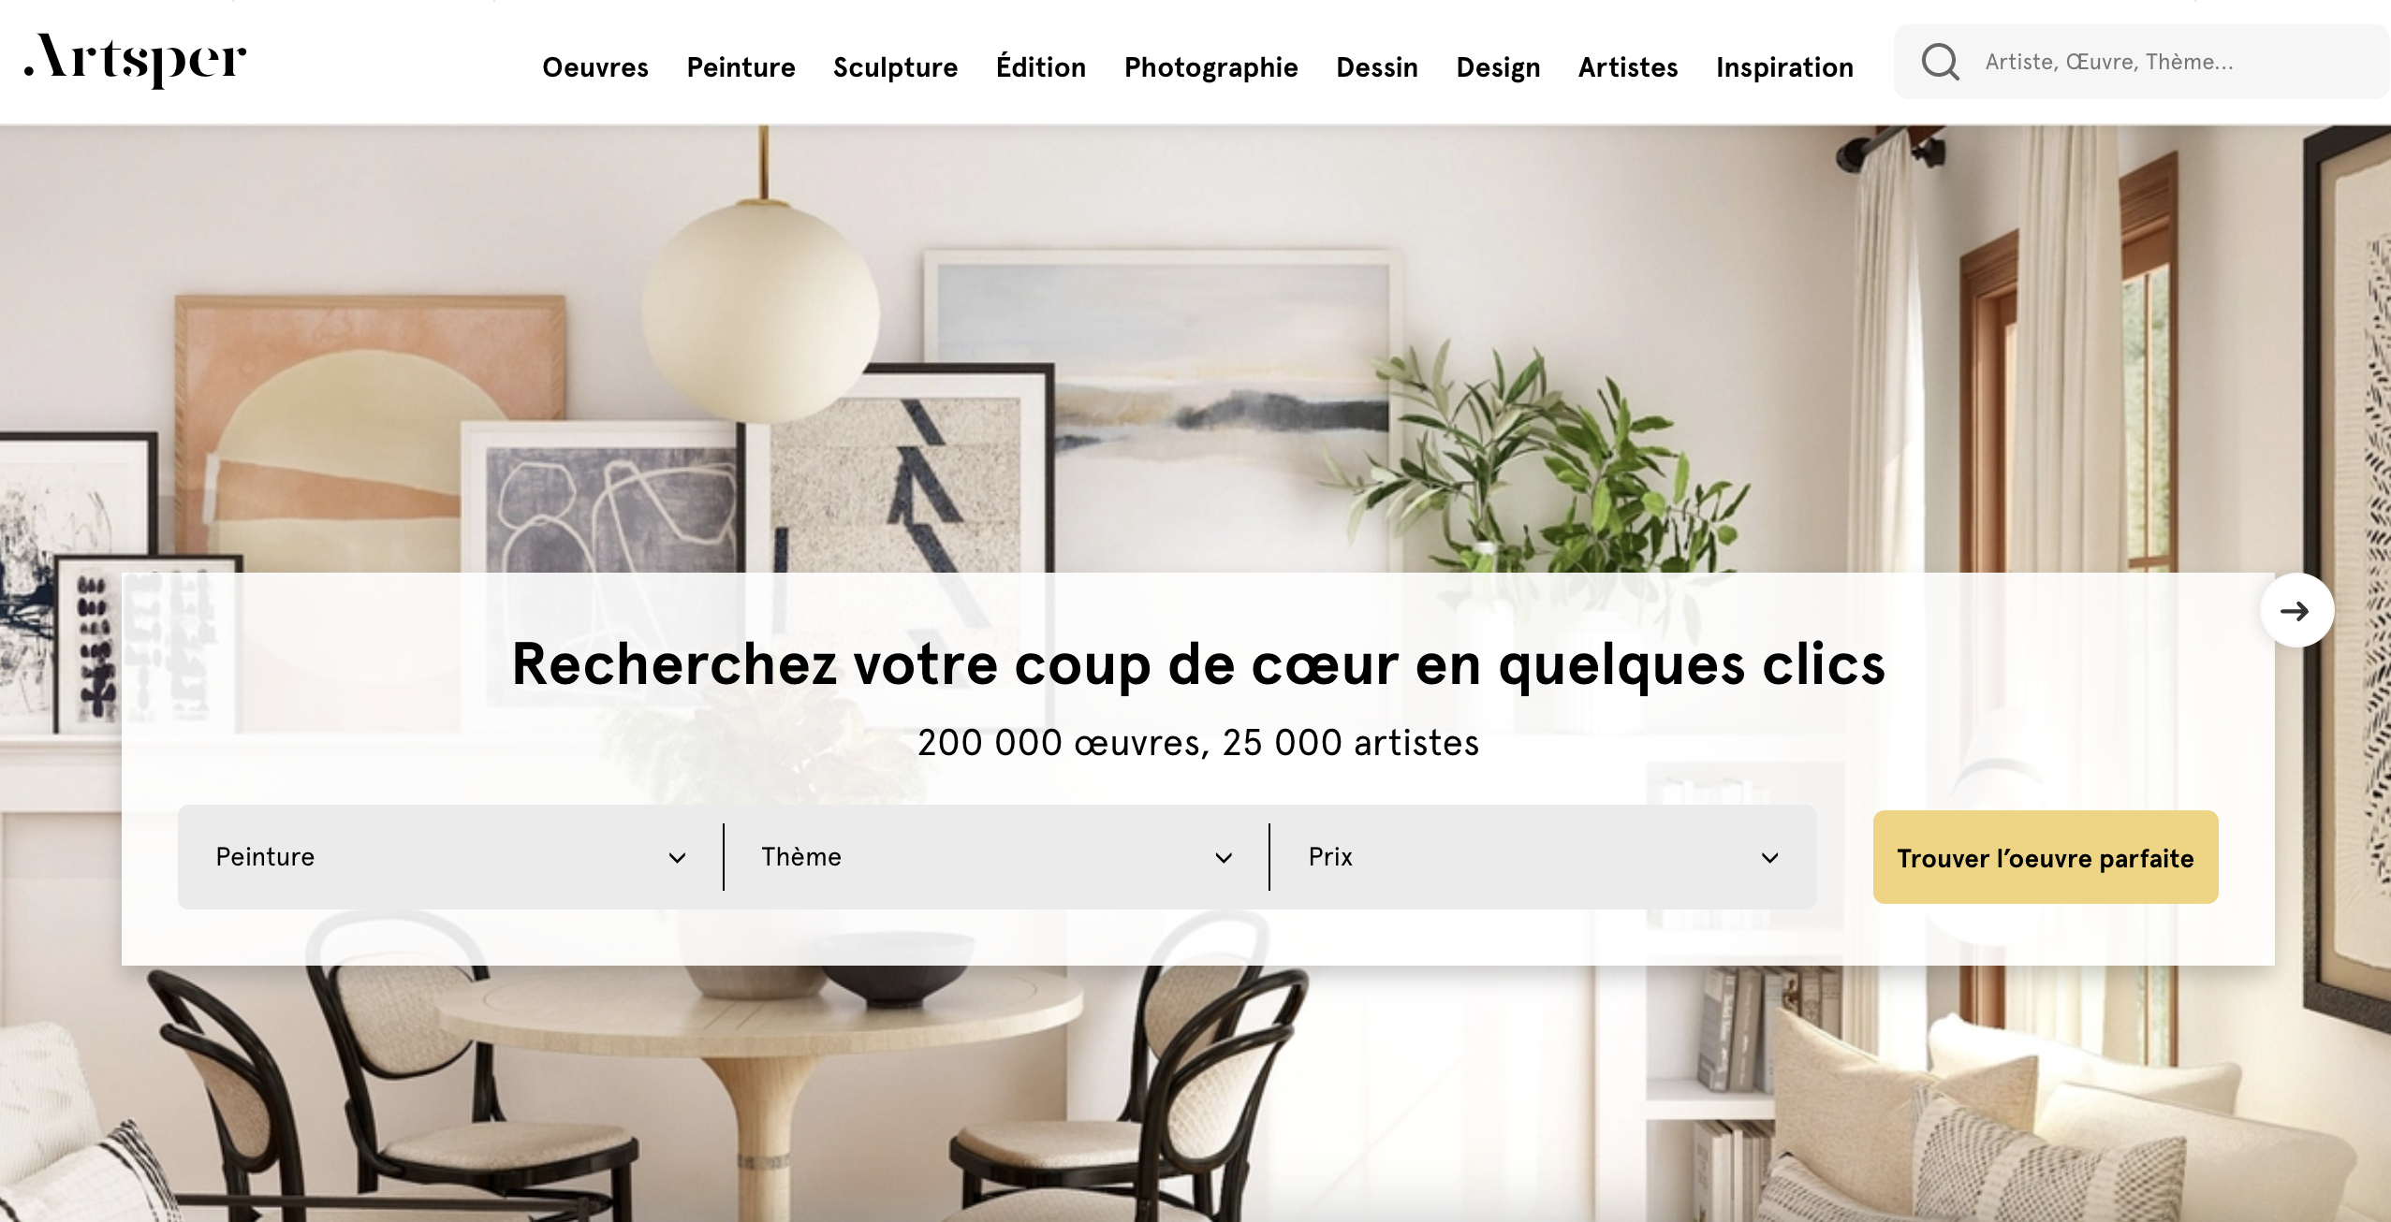2391x1222 pixels.
Task: Open the Prix price dropdown
Action: pos(1543,857)
